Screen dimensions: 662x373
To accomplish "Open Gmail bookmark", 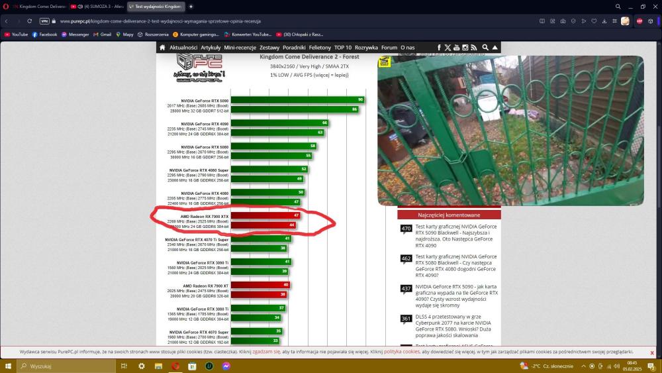I will coord(102,34).
